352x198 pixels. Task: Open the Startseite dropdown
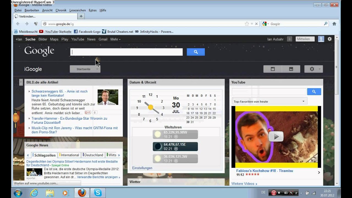[x=85, y=69]
